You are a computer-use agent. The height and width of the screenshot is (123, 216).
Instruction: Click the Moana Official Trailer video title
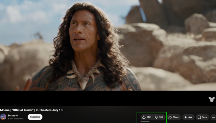pyautogui.click(x=31, y=110)
